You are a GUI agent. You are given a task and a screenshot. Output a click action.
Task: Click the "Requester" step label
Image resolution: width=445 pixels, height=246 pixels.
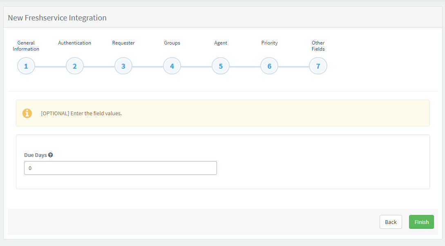coord(123,43)
